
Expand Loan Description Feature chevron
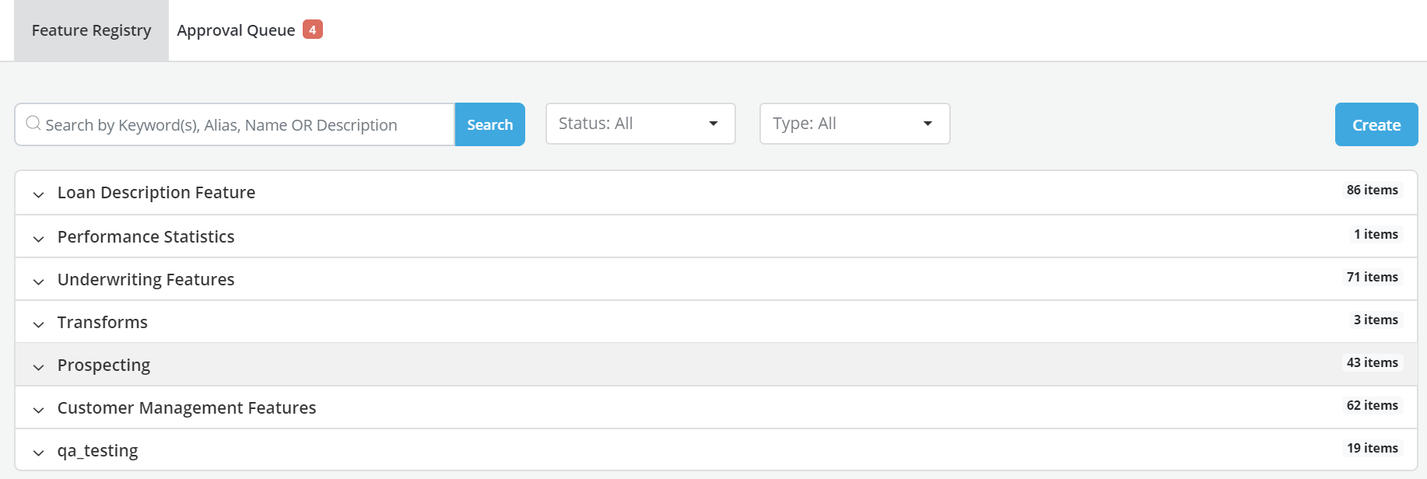(38, 194)
